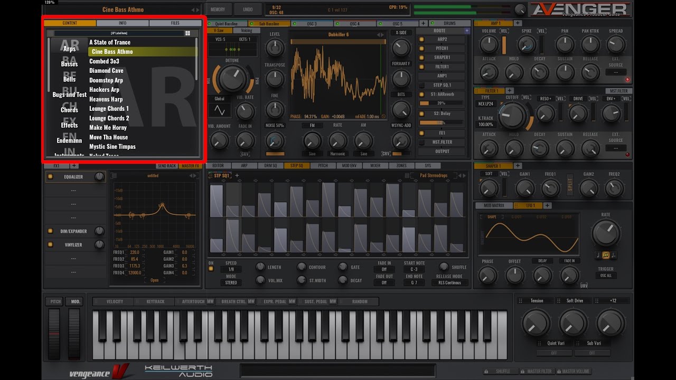The image size is (676, 380).
Task: Click the VEL bracket beside VOLUME knob
Action: click(504, 31)
